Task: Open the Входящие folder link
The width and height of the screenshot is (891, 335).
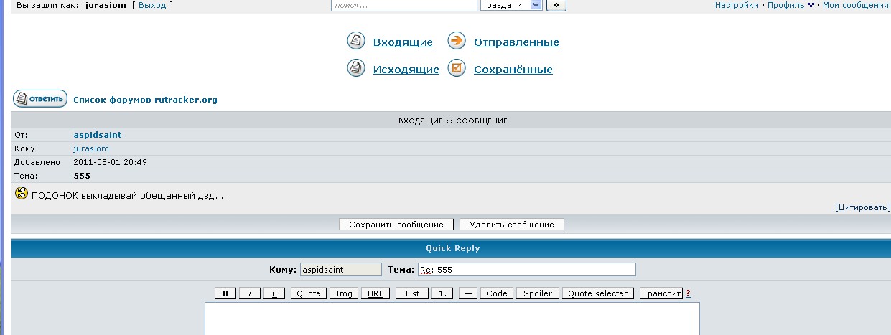Action: tap(403, 42)
